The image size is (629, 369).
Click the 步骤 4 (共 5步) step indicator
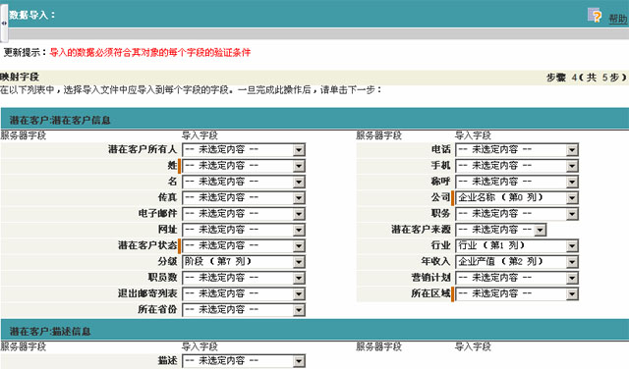(586, 78)
